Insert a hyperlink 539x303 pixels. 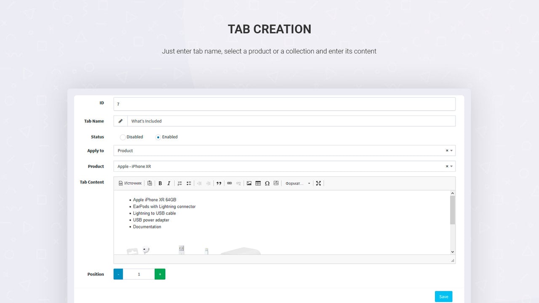pos(229,183)
